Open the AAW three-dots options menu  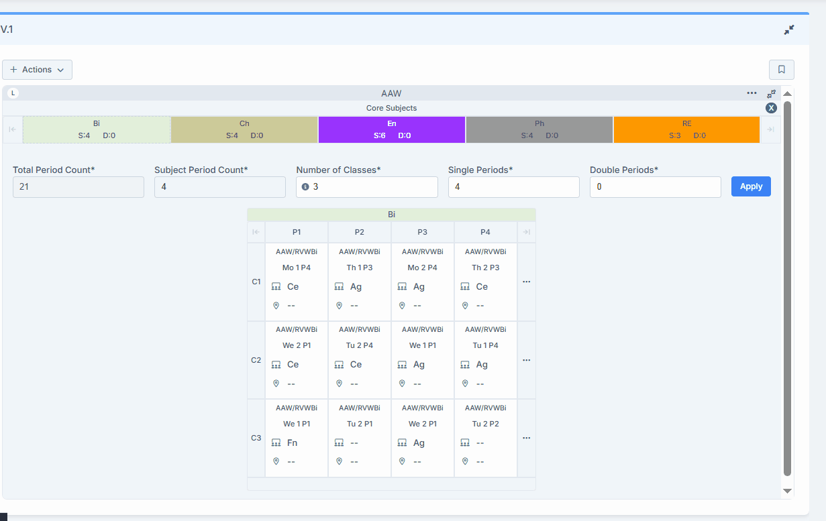(752, 93)
